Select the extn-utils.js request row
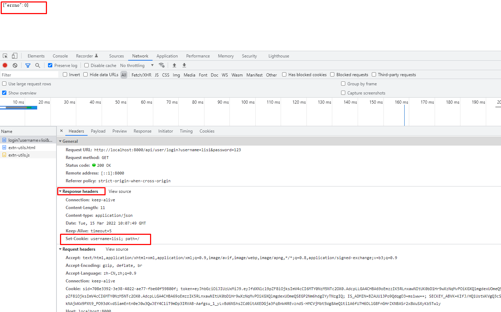This screenshot has width=501, height=312. click(x=28, y=155)
